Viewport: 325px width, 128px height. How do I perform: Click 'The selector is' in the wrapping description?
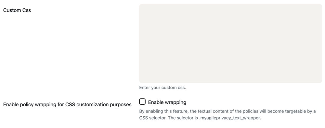(x=175, y=118)
